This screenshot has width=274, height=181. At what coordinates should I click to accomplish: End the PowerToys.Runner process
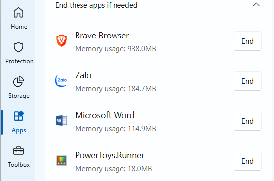247,161
